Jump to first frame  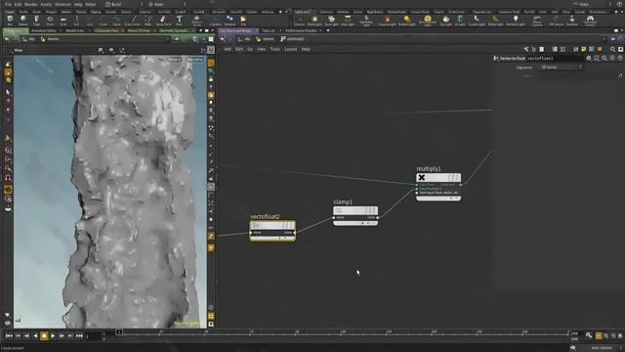(x=9, y=336)
